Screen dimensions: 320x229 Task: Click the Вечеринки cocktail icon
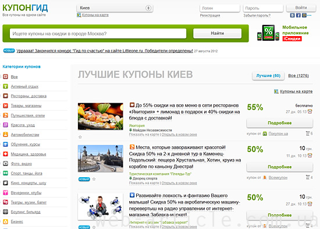coord(5,192)
